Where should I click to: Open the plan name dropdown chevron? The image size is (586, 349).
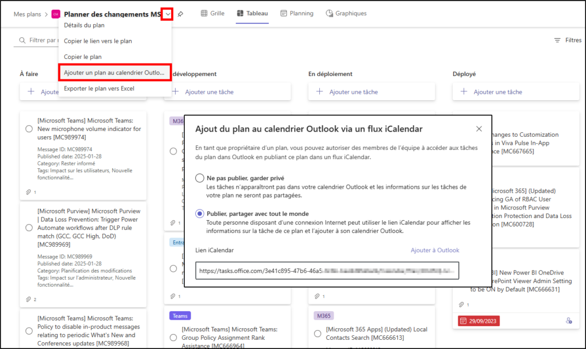(168, 14)
